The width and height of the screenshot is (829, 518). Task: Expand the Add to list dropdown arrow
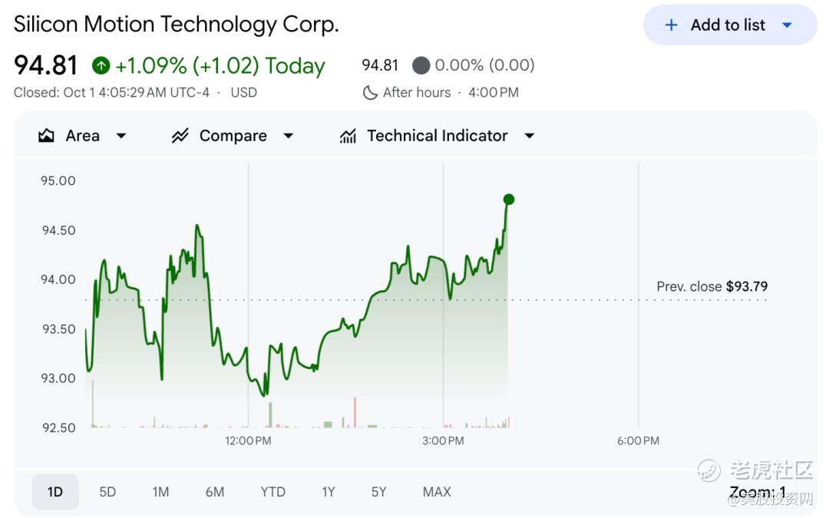[787, 25]
